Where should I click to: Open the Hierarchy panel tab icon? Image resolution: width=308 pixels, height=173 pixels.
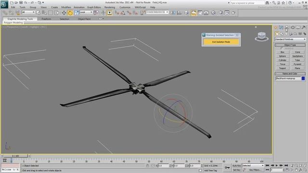(287, 27)
